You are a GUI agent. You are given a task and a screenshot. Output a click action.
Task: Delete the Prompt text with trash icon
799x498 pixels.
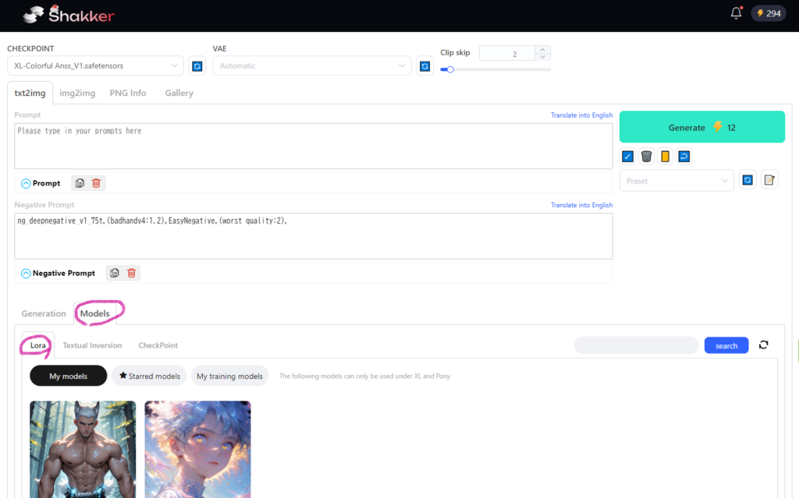[96, 183]
